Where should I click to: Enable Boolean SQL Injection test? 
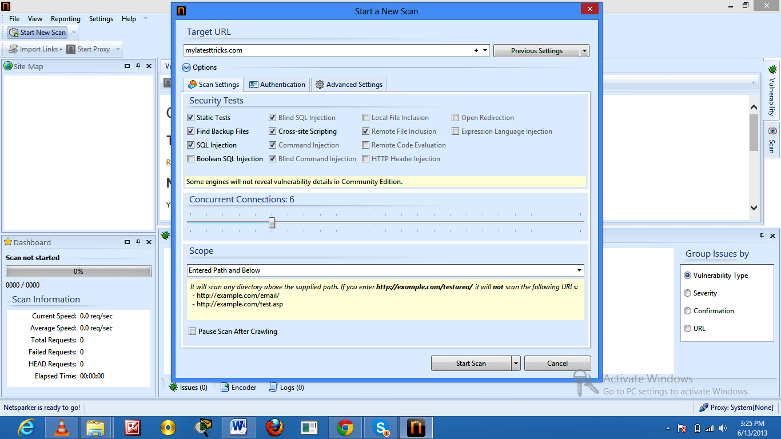tap(191, 159)
